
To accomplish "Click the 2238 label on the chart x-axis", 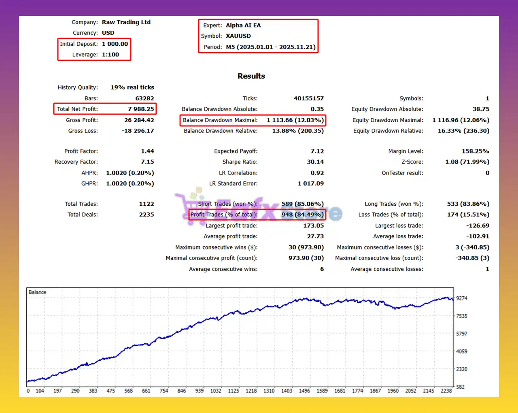I will click(446, 391).
